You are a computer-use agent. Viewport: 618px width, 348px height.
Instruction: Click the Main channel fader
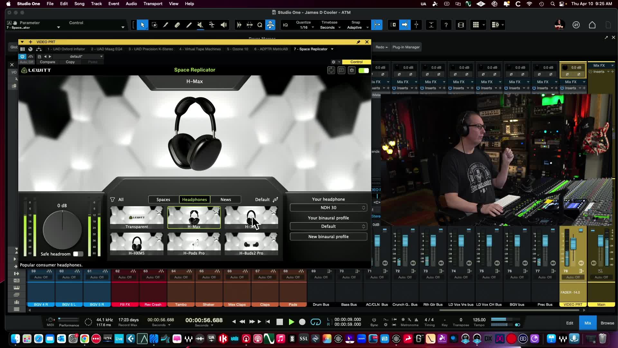[601, 241]
